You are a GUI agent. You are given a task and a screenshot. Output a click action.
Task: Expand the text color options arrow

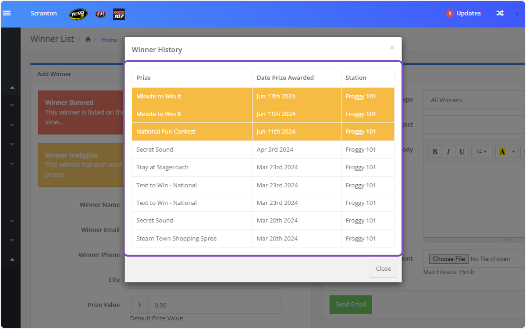pyautogui.click(x=514, y=152)
